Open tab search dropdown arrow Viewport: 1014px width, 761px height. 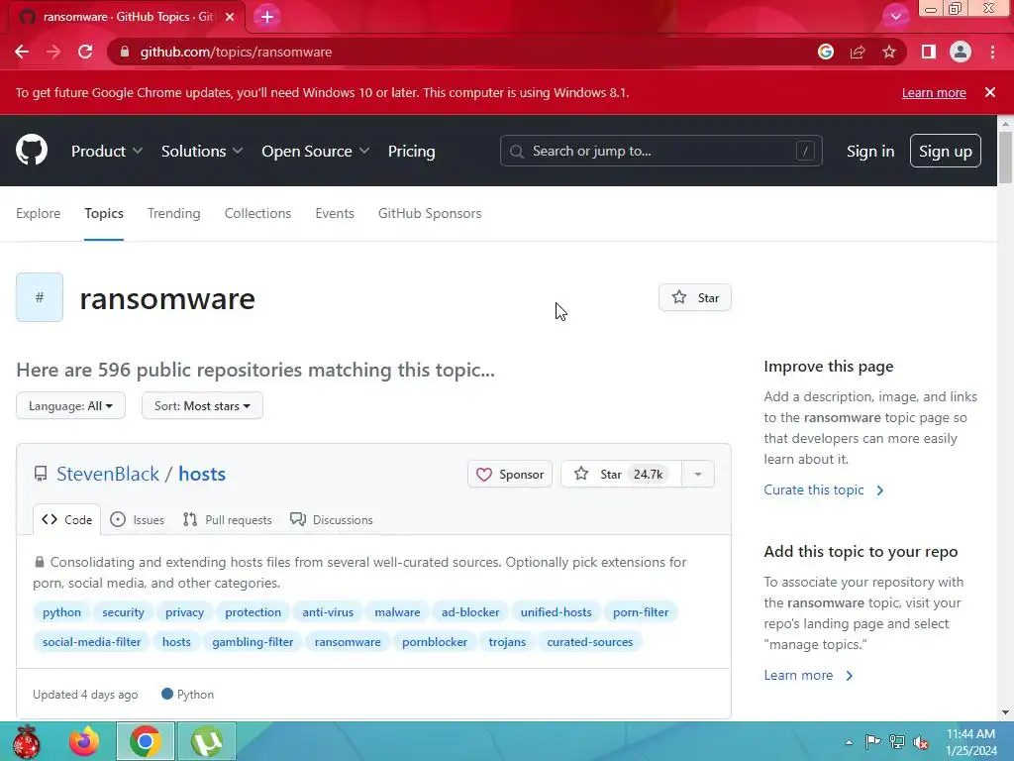click(x=895, y=17)
